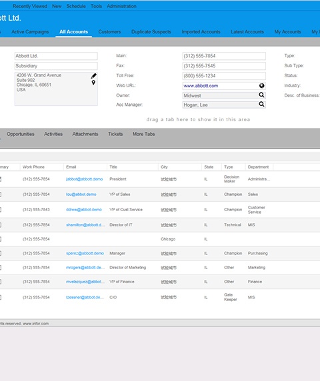This screenshot has height=381, width=320.
Task: Switch to Latest Accounts tab
Action: [247, 32]
